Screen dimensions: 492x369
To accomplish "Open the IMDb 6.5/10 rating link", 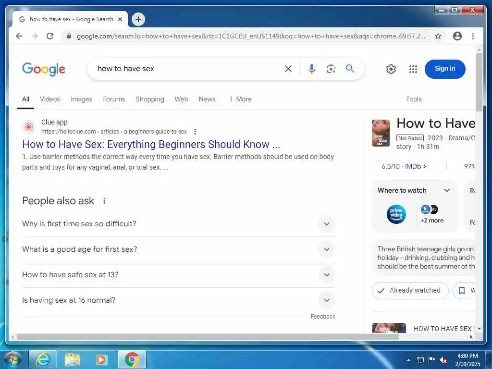I will tap(404, 166).
